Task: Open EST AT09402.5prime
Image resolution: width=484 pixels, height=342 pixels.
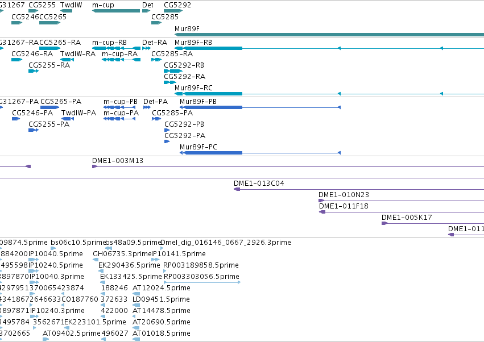Action: (45, 339)
